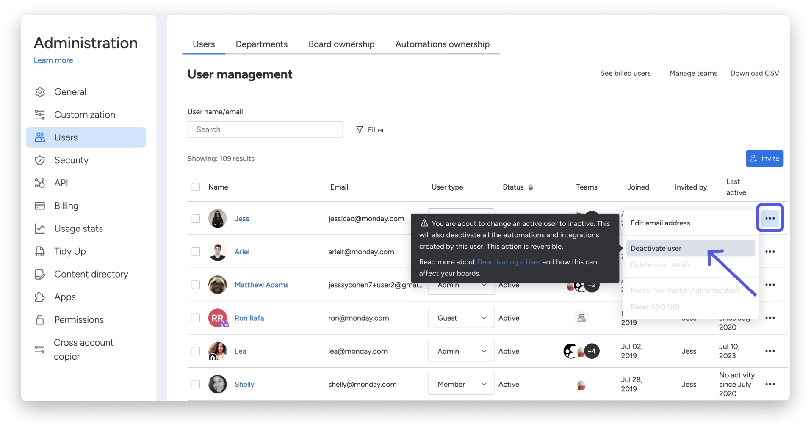Image resolution: width=811 pixels, height=429 pixels.
Task: Open the Cross account copier icon
Action: (x=40, y=349)
